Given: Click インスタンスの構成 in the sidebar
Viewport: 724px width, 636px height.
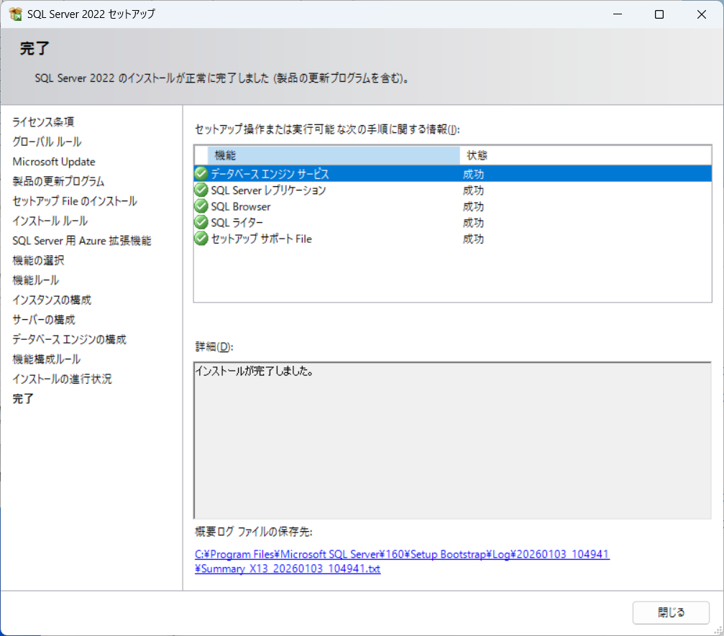Looking at the screenshot, I should point(52,300).
